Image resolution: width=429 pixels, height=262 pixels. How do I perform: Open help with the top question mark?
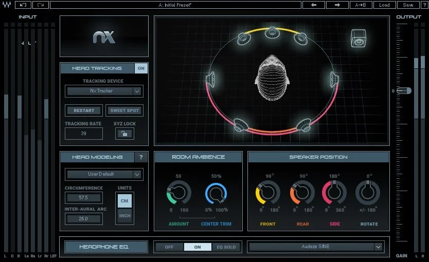[x=424, y=5]
